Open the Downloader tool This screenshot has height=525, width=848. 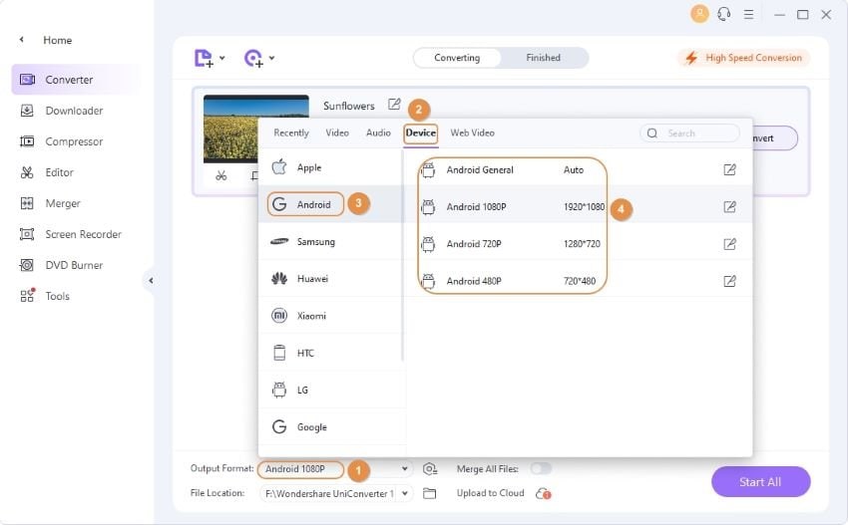click(x=61, y=111)
